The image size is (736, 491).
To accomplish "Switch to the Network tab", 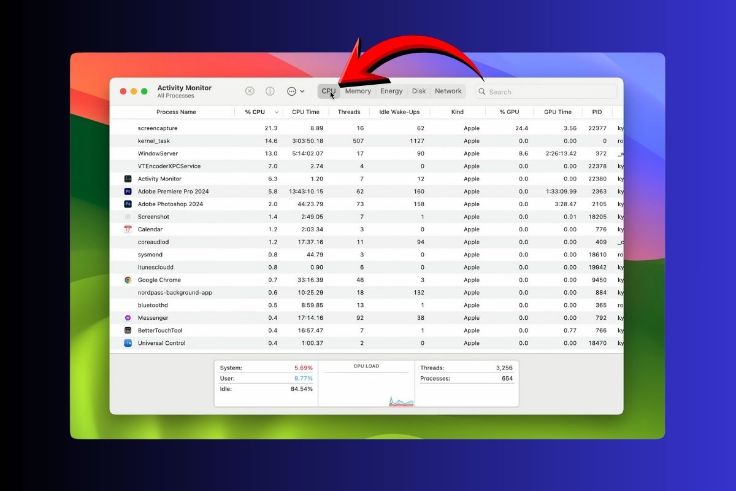I will click(x=448, y=91).
